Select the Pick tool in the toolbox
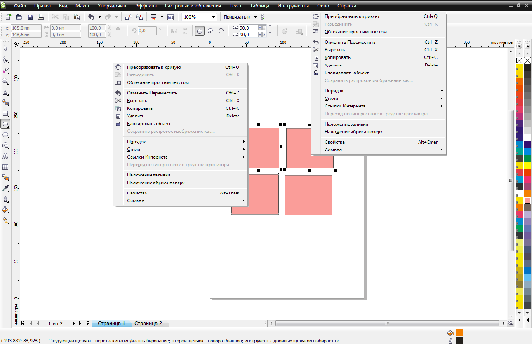This screenshot has width=532, height=344. coord(6,49)
